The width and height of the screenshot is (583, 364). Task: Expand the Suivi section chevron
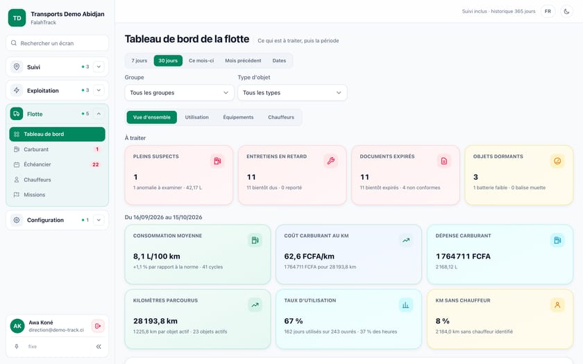coord(99,67)
